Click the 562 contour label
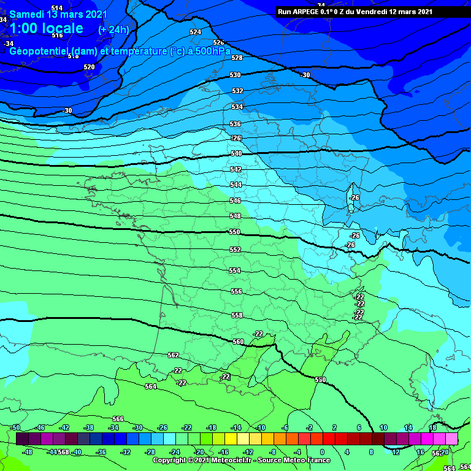The width and height of the screenshot is (471, 471). [174, 355]
